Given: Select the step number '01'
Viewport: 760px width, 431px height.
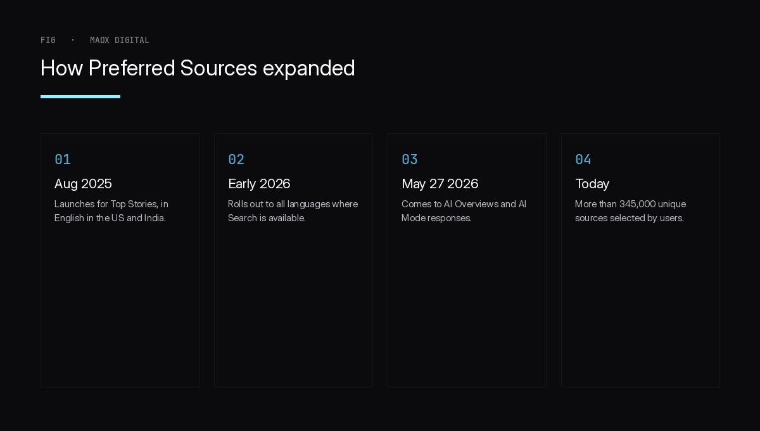Looking at the screenshot, I should click(63, 159).
